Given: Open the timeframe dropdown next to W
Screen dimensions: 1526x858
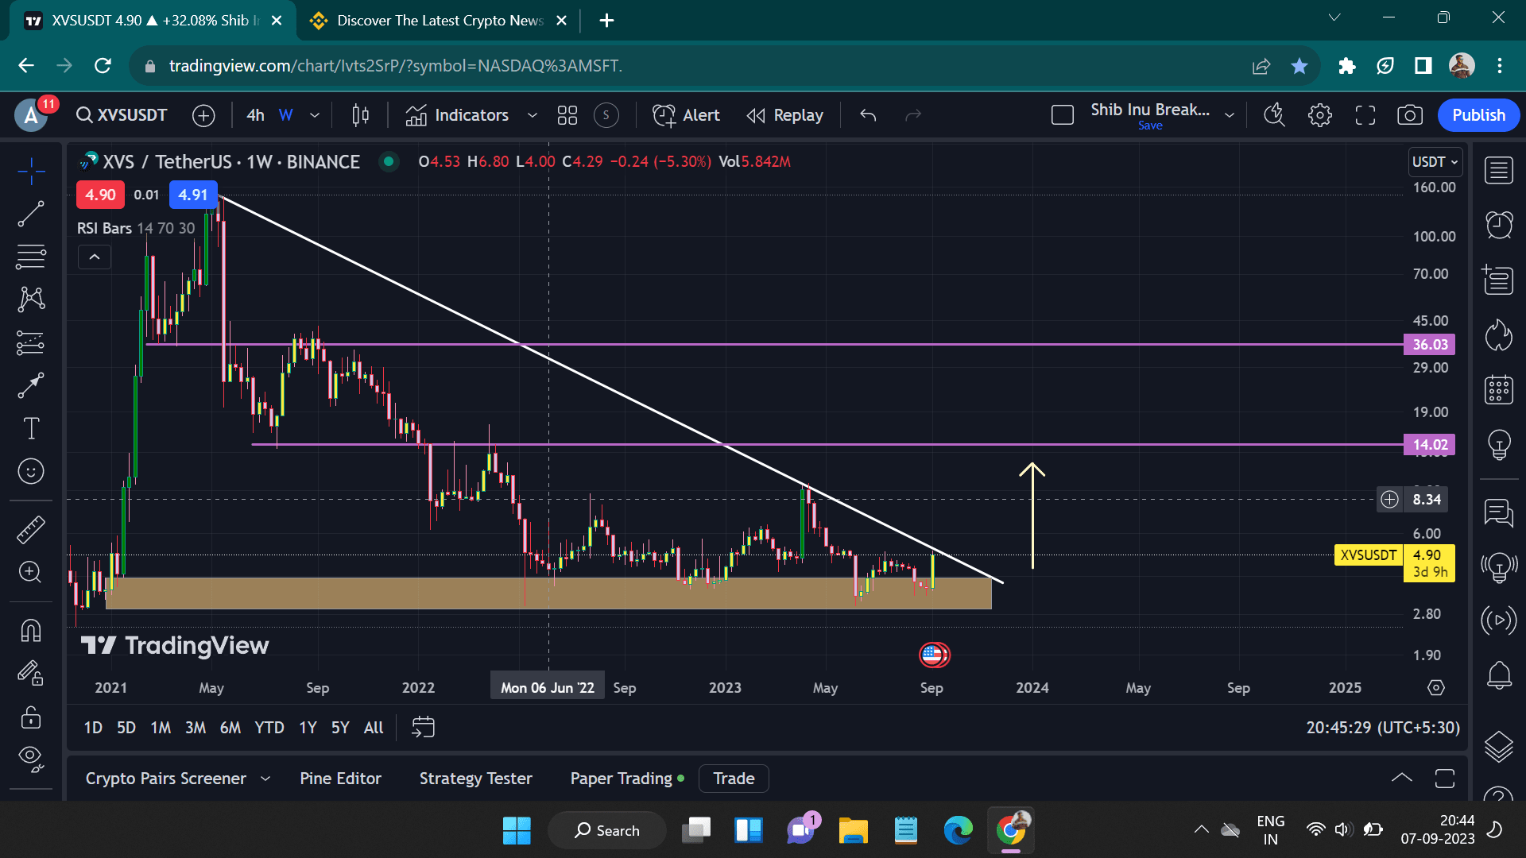Looking at the screenshot, I should point(315,115).
